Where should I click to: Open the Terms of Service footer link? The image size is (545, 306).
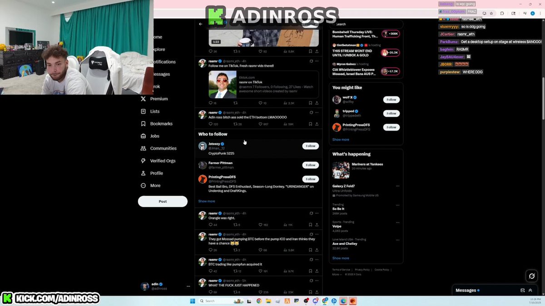click(x=341, y=270)
